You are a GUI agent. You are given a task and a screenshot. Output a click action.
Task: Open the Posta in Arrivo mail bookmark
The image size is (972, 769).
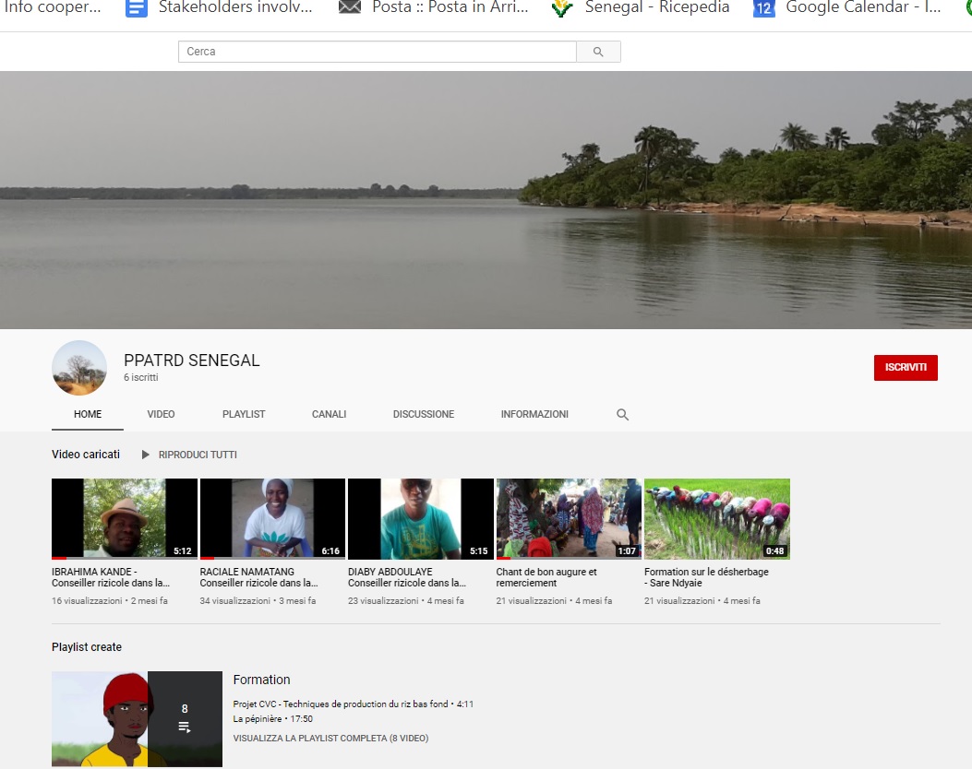tap(433, 7)
